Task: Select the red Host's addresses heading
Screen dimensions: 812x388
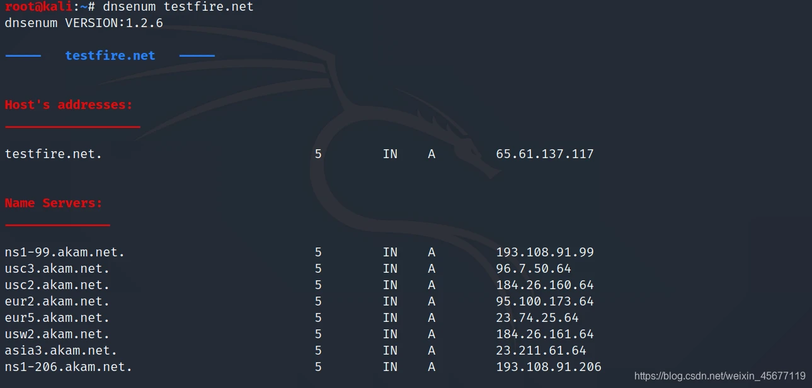Action: coord(69,105)
